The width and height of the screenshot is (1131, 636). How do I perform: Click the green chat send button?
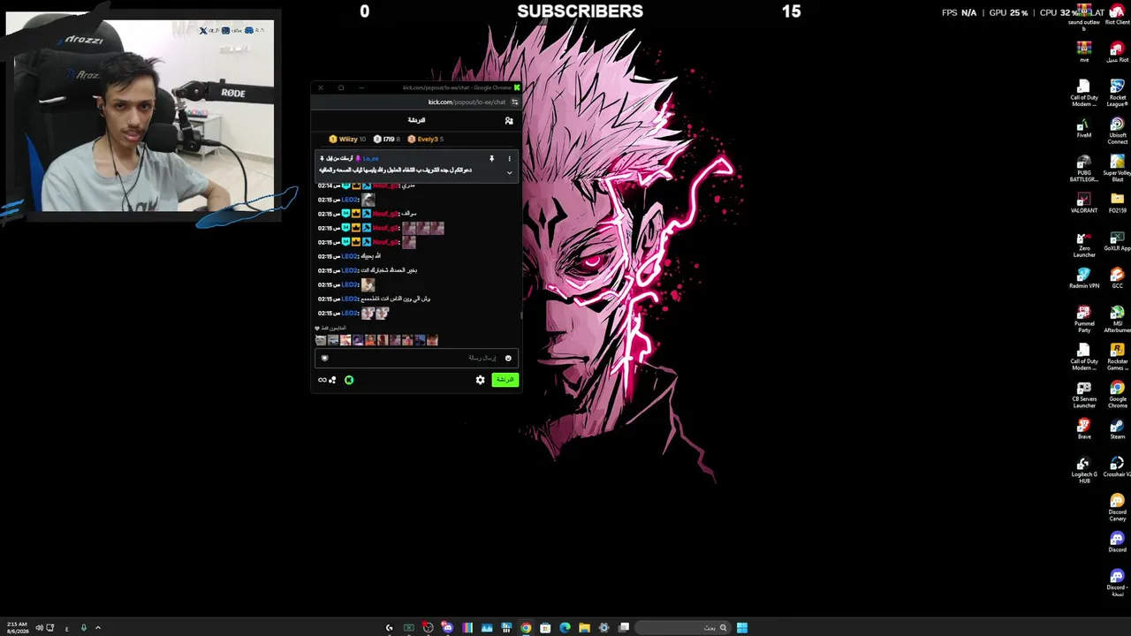tap(505, 380)
